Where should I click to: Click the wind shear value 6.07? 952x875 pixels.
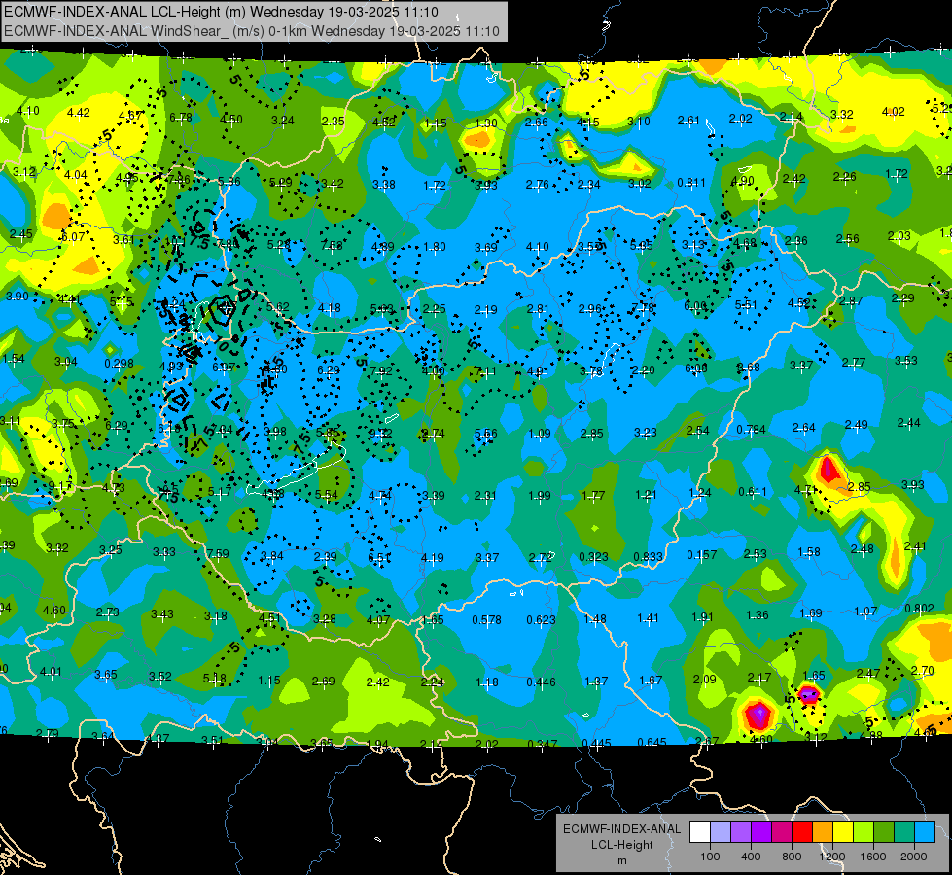pos(73,237)
